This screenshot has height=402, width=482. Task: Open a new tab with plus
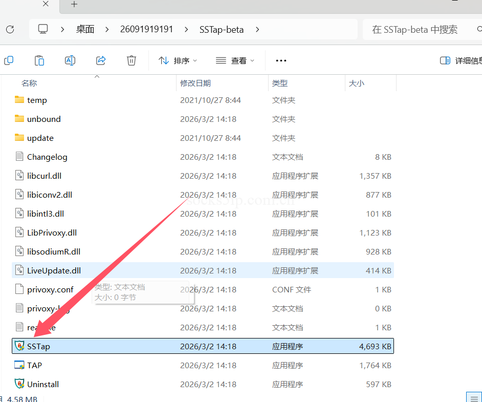tap(74, 4)
